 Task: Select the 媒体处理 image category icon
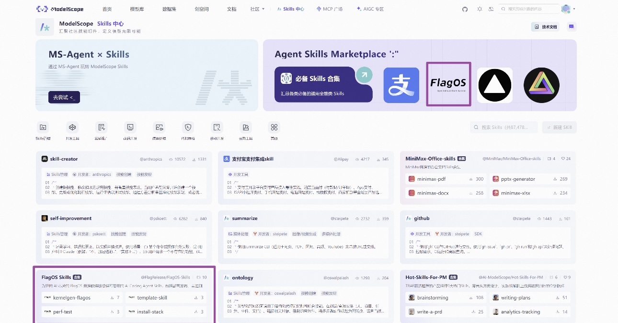159,127
